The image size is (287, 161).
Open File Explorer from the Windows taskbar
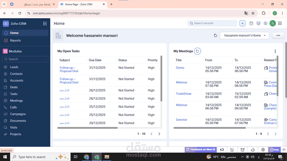107,157
